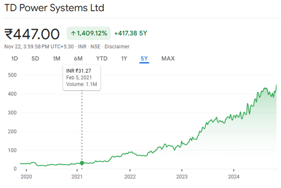The width and height of the screenshot is (281, 188).
Task: Click the INR ₹31.27 tooltip value
Action: coord(79,71)
